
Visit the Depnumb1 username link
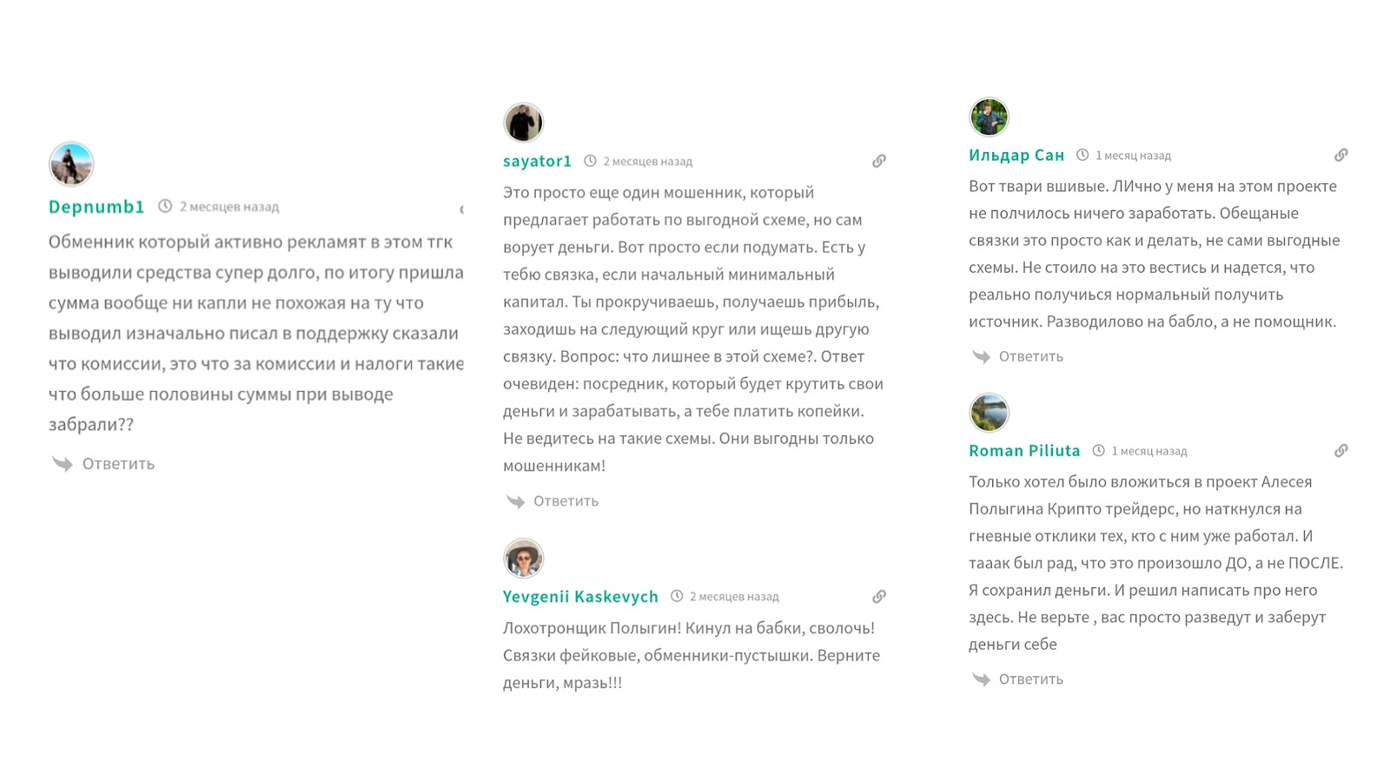pyautogui.click(x=96, y=207)
